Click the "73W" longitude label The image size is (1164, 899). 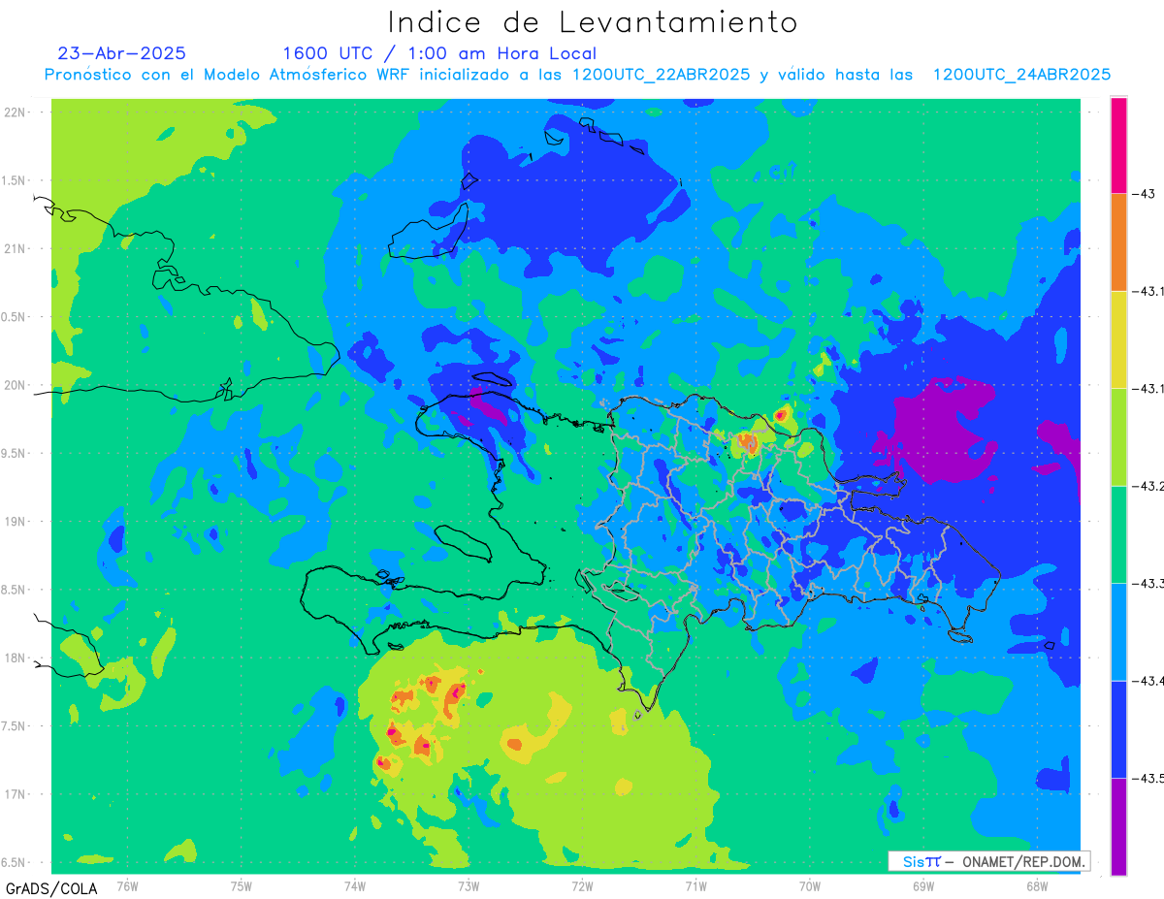pos(469,885)
